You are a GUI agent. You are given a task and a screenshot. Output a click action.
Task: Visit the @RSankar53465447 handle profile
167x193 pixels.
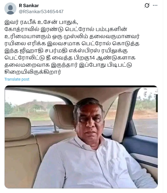[41, 12]
